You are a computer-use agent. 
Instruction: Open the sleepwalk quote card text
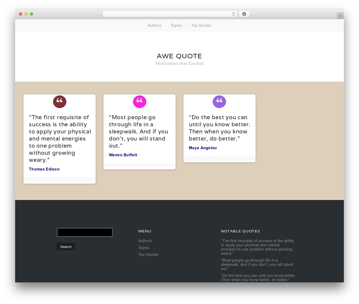click(139, 132)
